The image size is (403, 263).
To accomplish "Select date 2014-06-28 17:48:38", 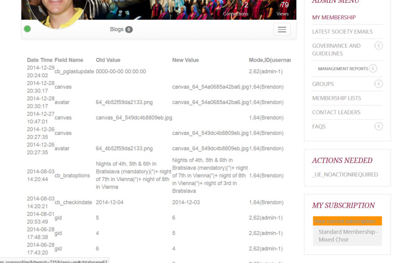I will 41,233.
